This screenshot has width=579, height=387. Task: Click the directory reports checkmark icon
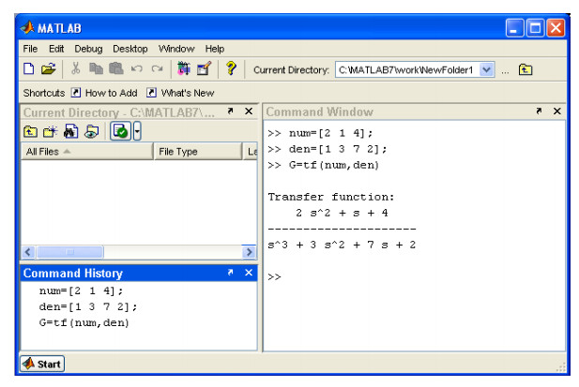[120, 131]
